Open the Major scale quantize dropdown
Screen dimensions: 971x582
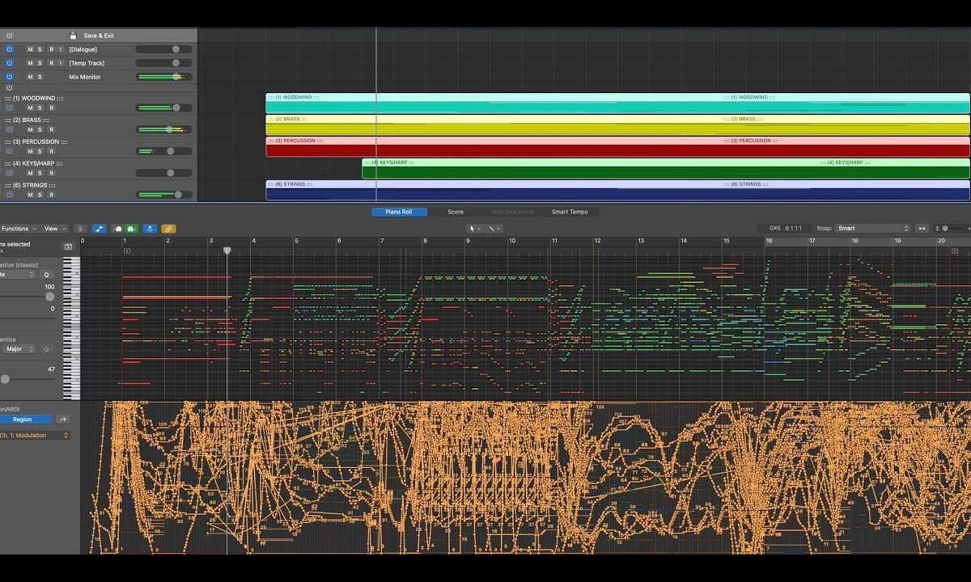click(x=19, y=349)
